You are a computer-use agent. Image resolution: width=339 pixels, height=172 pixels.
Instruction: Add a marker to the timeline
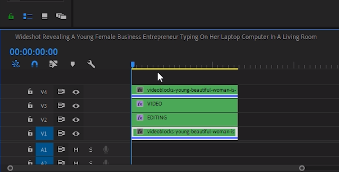point(72,64)
